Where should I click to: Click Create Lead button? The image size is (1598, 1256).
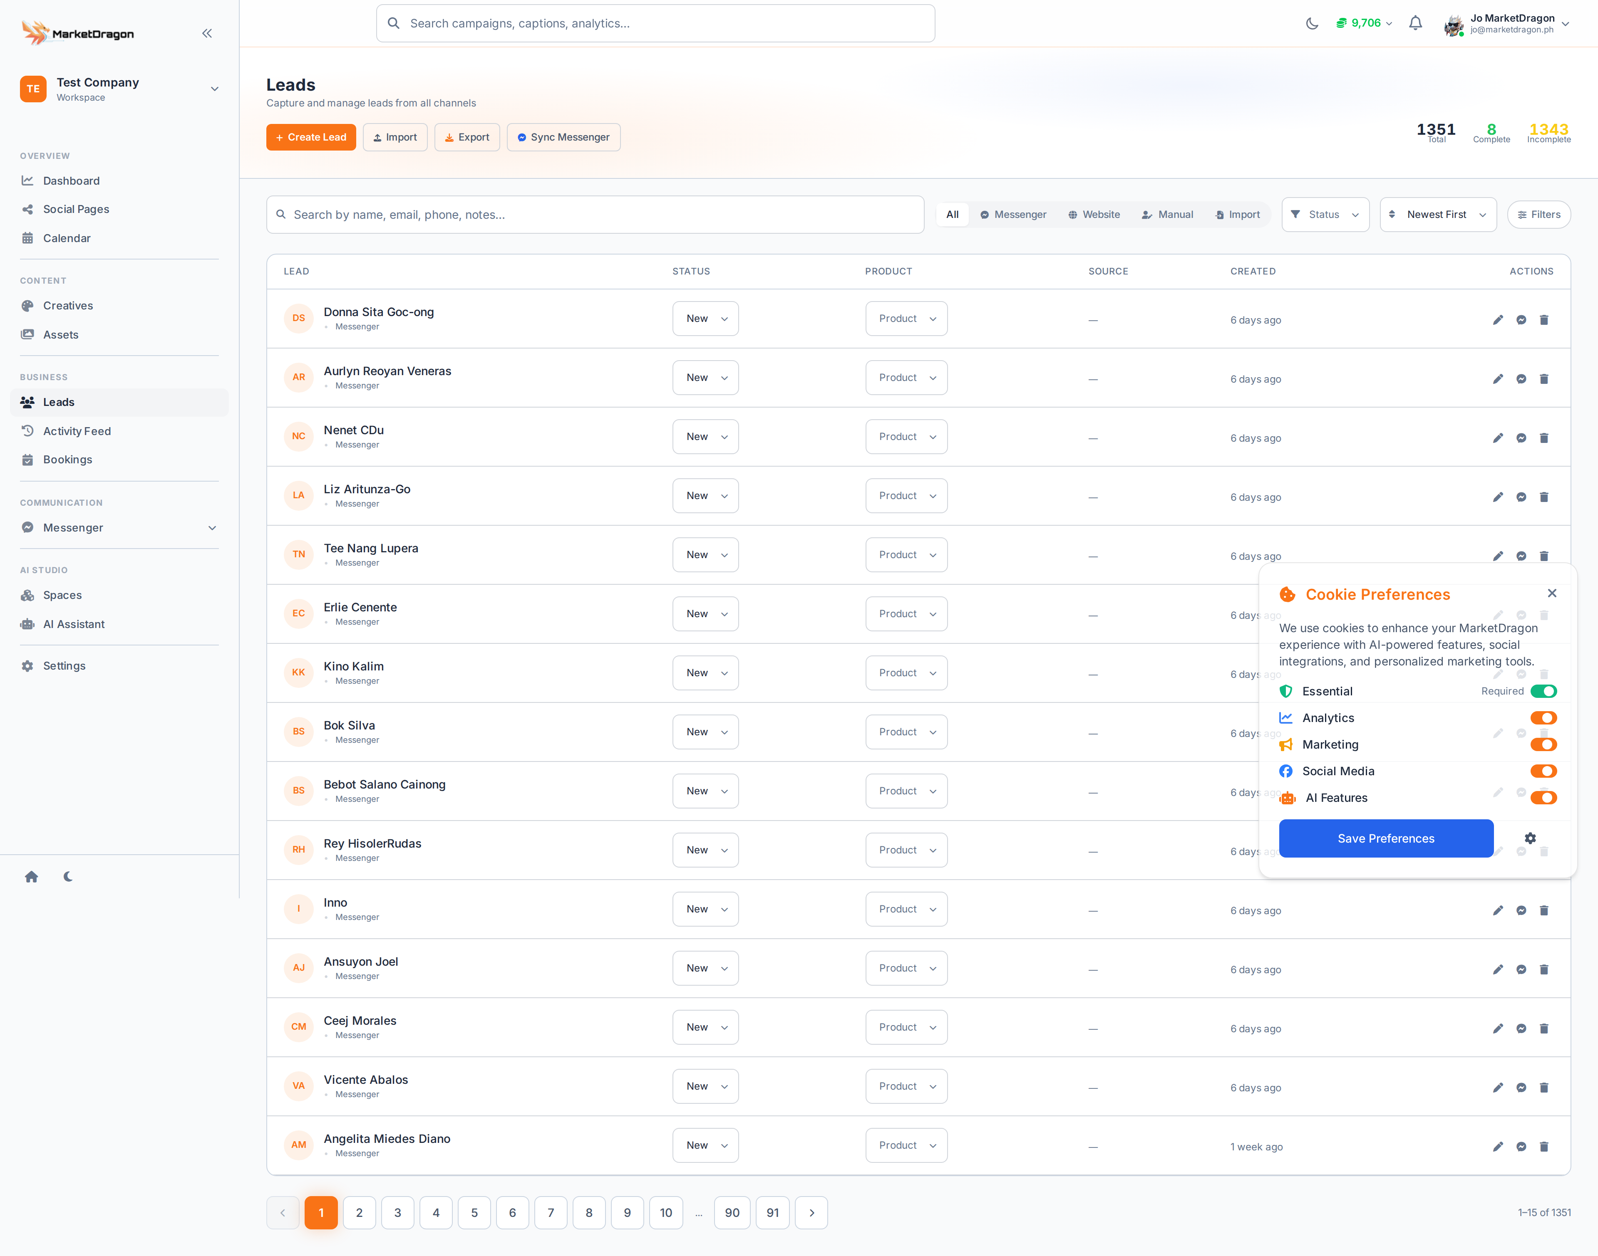(x=310, y=138)
